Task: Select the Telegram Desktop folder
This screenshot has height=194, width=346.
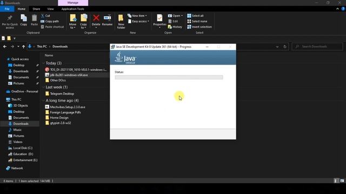Action: (x=59, y=94)
